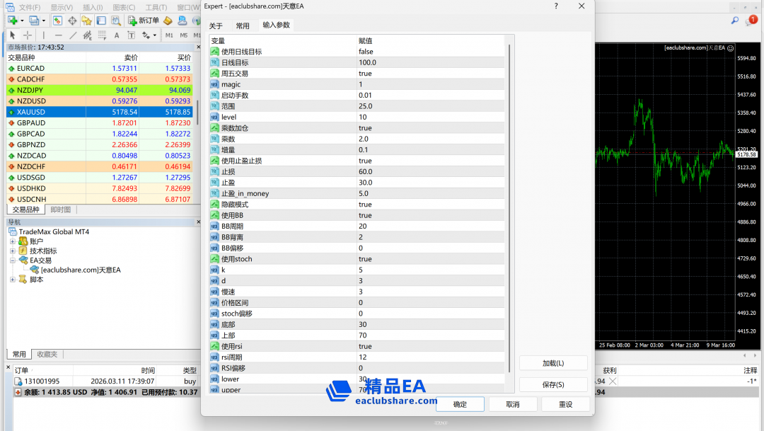Click the Market Watch panel icon
The height and width of the screenshot is (431, 764).
57,20
